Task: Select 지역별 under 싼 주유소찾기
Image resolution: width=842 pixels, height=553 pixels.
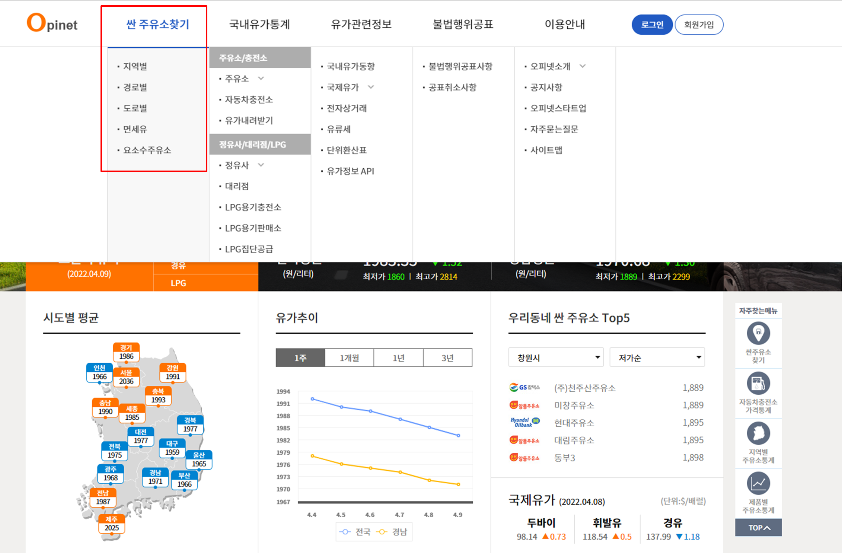Action: click(x=135, y=66)
